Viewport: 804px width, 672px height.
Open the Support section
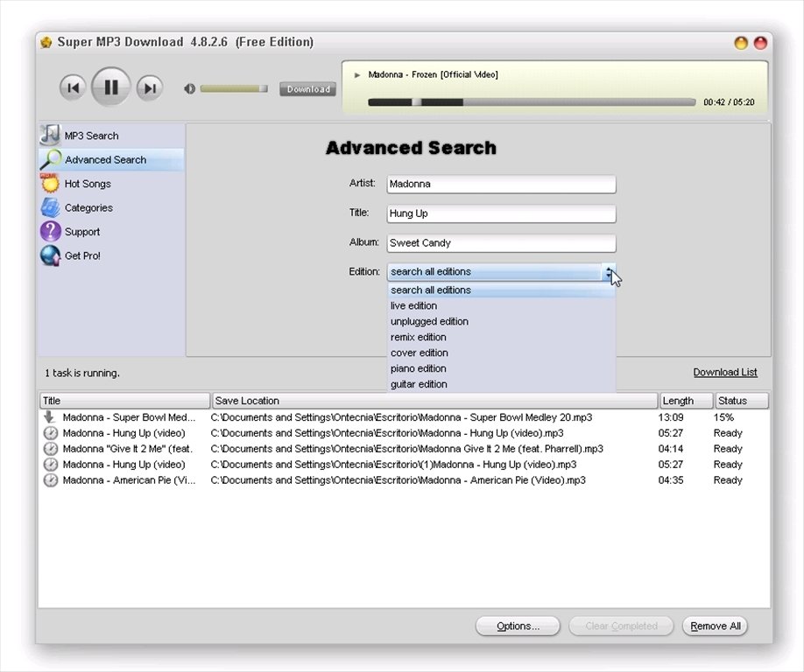pos(111,232)
